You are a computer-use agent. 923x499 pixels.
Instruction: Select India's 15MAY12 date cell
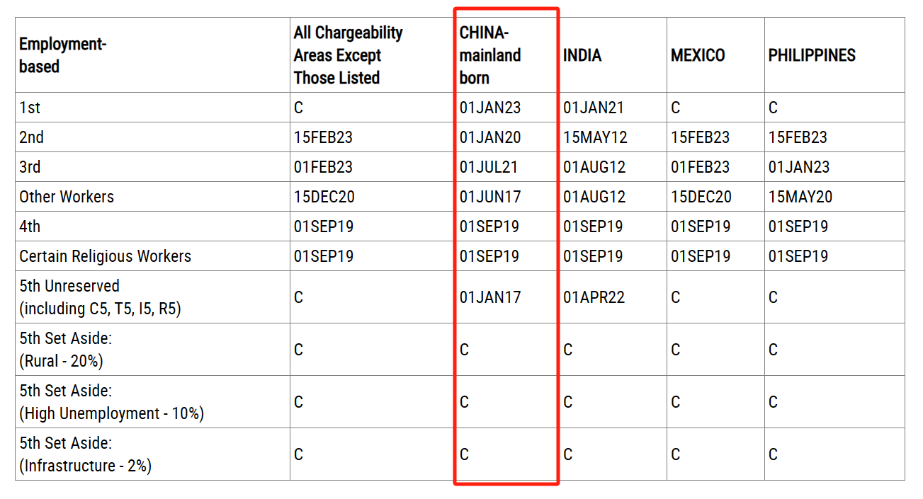click(595, 137)
